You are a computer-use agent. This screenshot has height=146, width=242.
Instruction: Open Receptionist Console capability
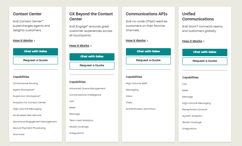(194, 110)
